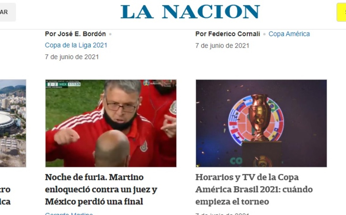Open the stadium aerial photo thumbnail
The width and height of the screenshot is (346, 215).
click(13, 123)
